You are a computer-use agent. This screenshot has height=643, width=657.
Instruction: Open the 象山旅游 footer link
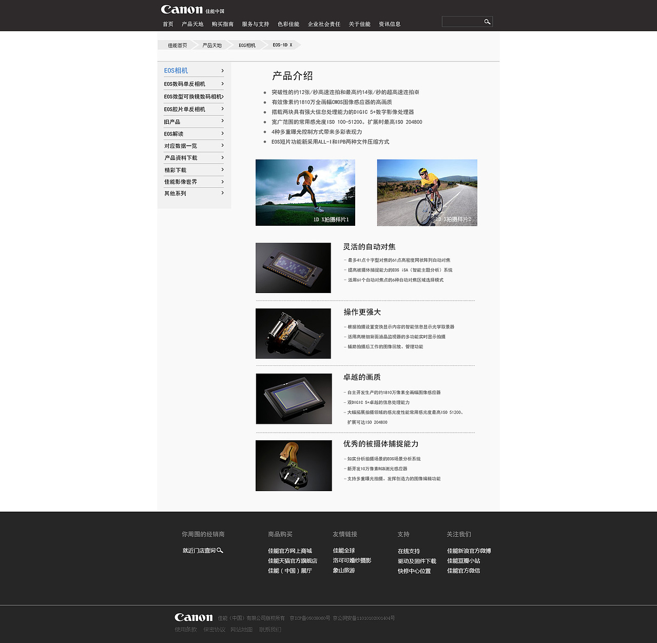pyautogui.click(x=344, y=570)
